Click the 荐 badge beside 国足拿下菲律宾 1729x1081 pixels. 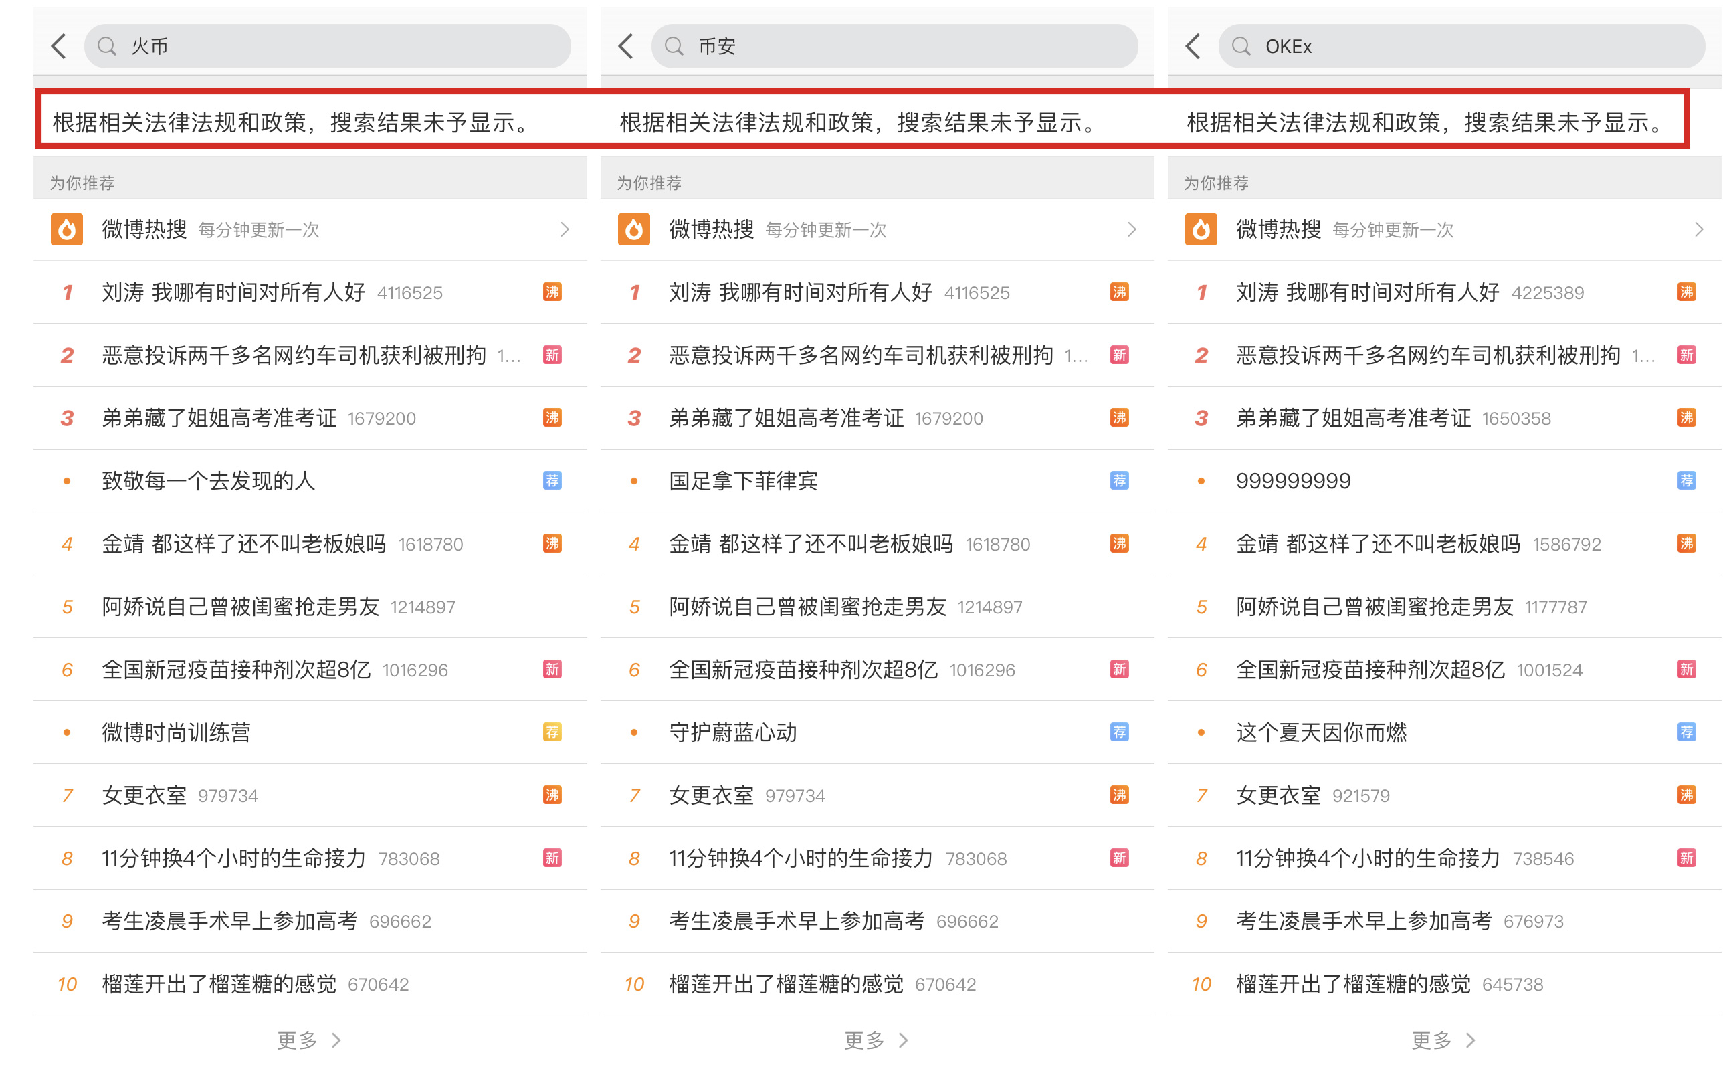(x=1118, y=480)
